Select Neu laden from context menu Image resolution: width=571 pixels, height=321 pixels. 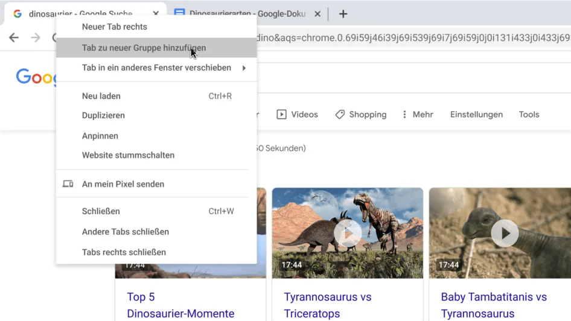[x=156, y=96]
